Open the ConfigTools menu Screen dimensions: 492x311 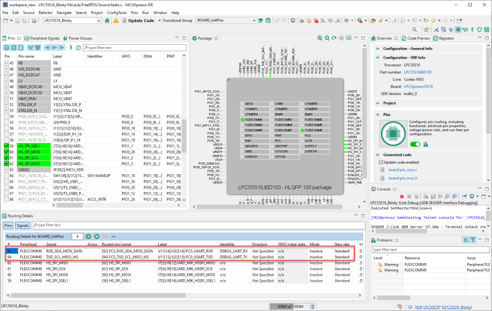(x=117, y=12)
